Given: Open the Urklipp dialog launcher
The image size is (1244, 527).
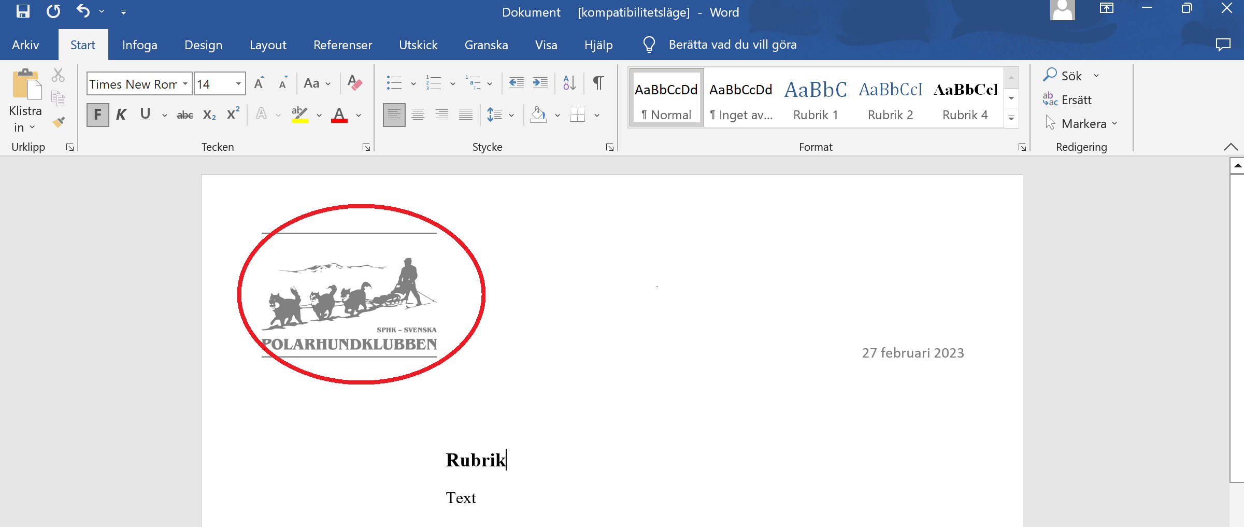Looking at the screenshot, I should [x=70, y=148].
